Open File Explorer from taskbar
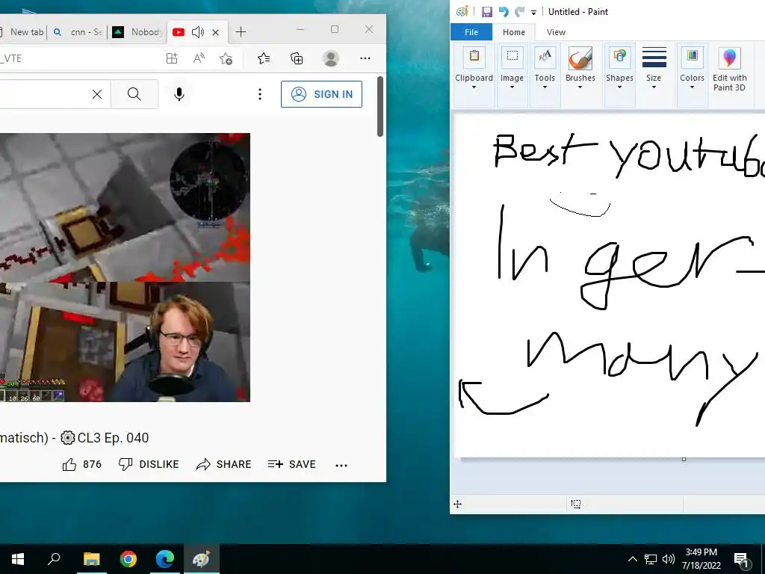The width and height of the screenshot is (765, 574). point(91,559)
